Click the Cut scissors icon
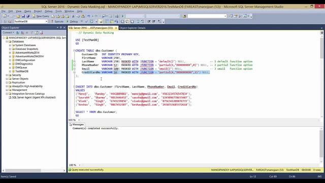 pyautogui.click(x=73, y=16)
